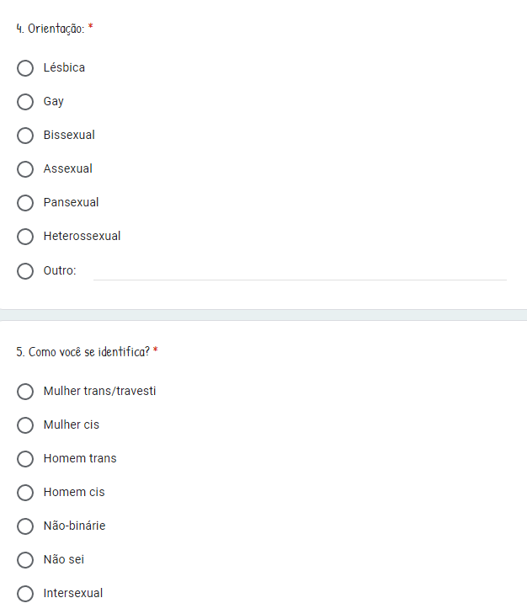Choose the Não sei radio button
Viewport: 527px width, 614px height.
[25, 559]
